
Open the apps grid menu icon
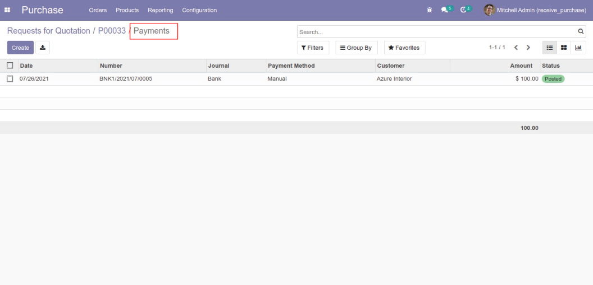[x=7, y=10]
